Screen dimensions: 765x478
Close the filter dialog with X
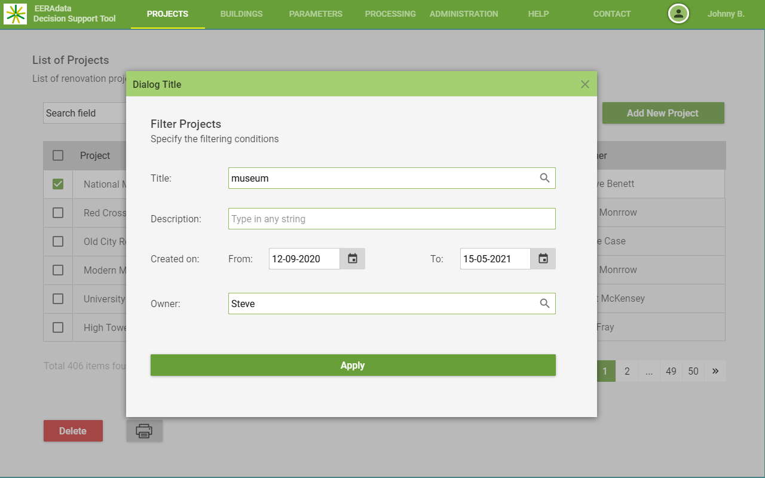click(x=585, y=84)
